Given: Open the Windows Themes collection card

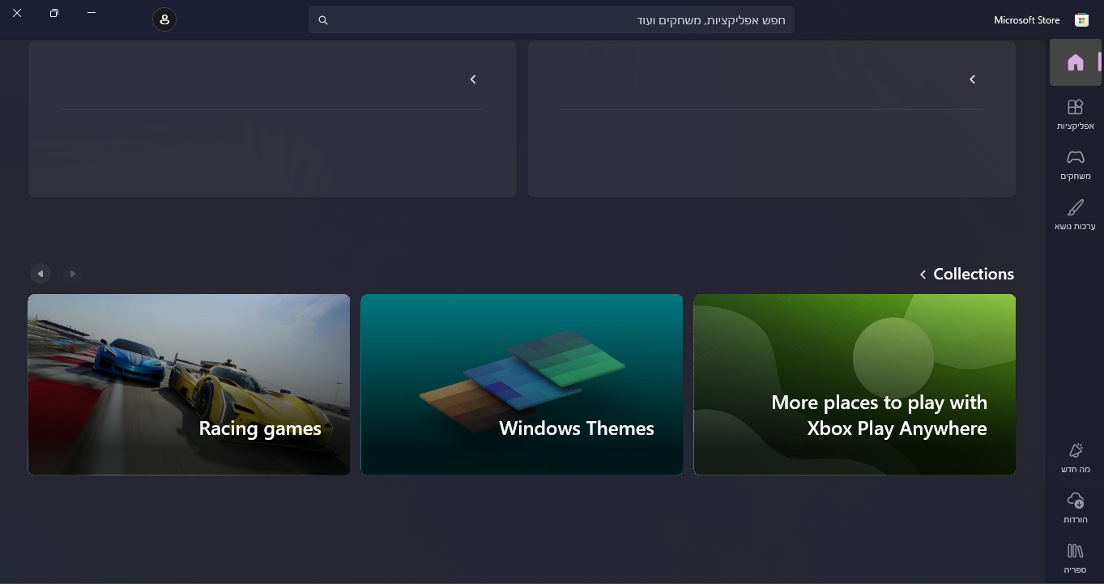Looking at the screenshot, I should 522,384.
